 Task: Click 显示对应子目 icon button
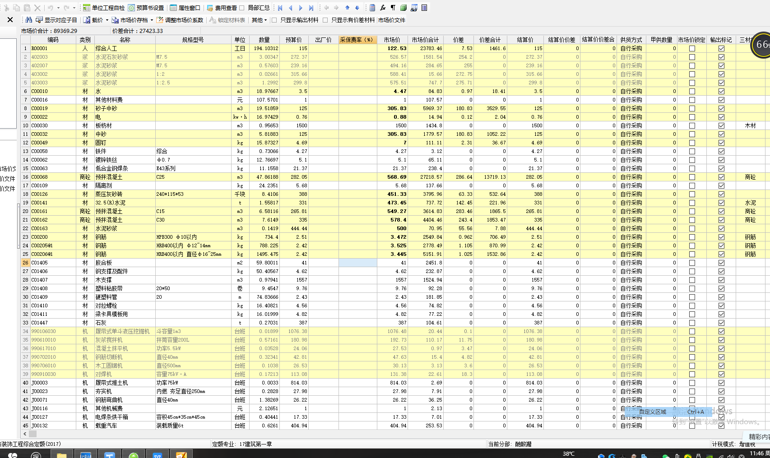[x=56, y=20]
